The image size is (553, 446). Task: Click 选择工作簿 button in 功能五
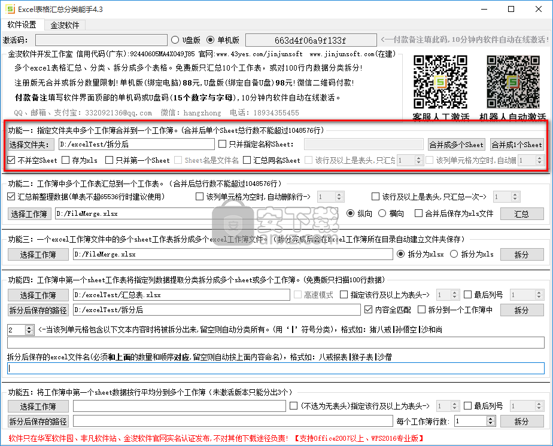[38, 407]
